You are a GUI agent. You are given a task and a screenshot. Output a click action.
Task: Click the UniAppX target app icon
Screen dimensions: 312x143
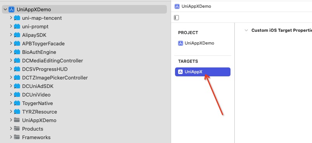[x=180, y=72]
